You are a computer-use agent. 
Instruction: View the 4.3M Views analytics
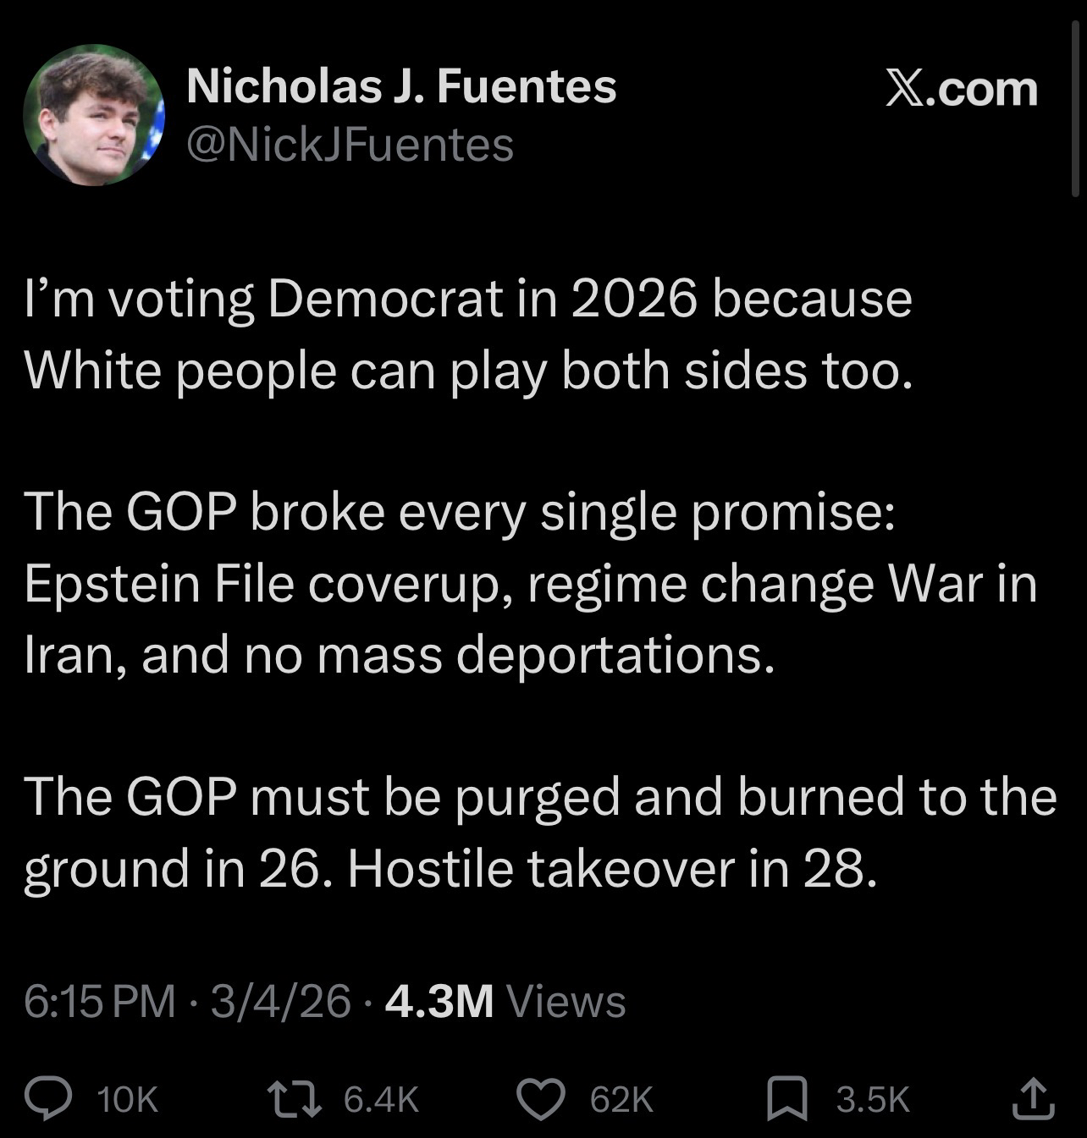tap(505, 1002)
